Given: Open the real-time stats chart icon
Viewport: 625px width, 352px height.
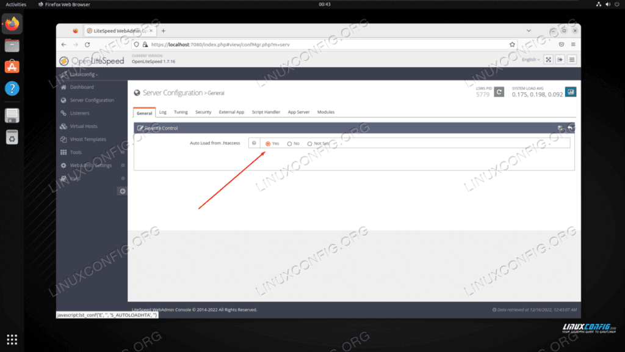Looking at the screenshot, I should (571, 92).
